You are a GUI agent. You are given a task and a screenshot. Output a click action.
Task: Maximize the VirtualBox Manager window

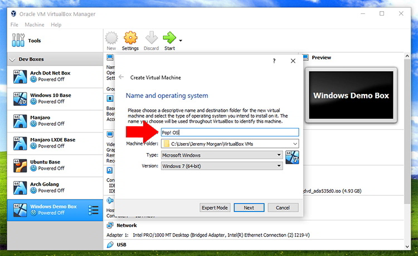382,13
